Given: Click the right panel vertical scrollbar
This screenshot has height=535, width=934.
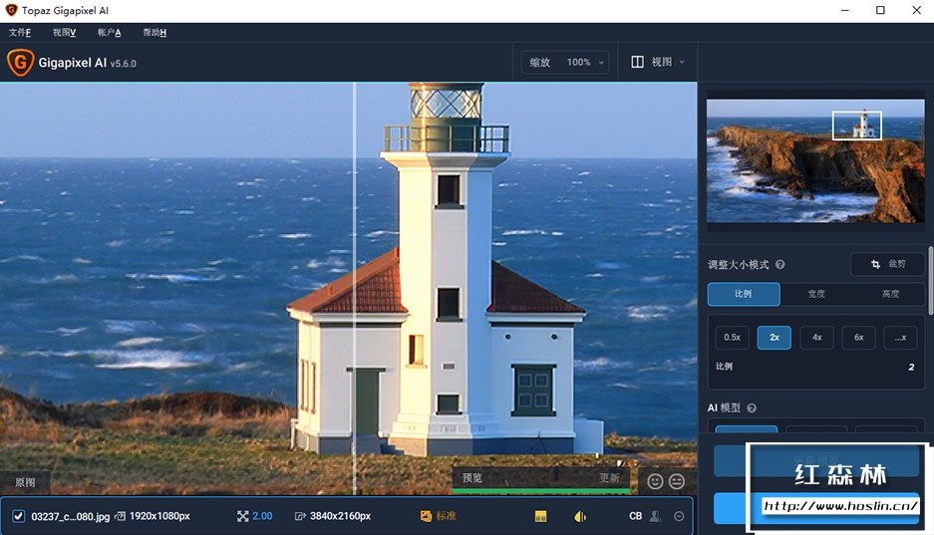Looking at the screenshot, I should (930, 280).
